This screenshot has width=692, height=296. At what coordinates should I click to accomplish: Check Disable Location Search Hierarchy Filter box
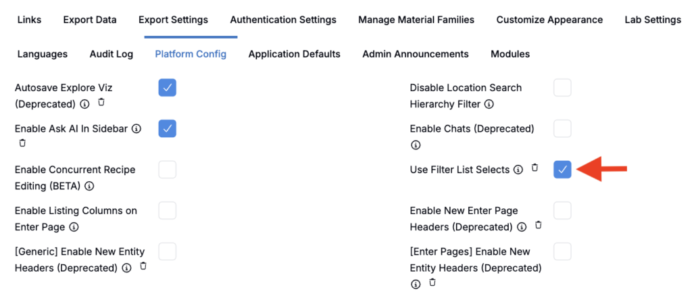point(562,88)
